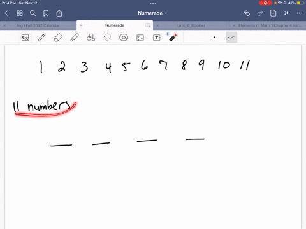The height and width of the screenshot is (229, 306).
Task: Open the three-dot multitasking menu at top
Action: coord(153,3)
